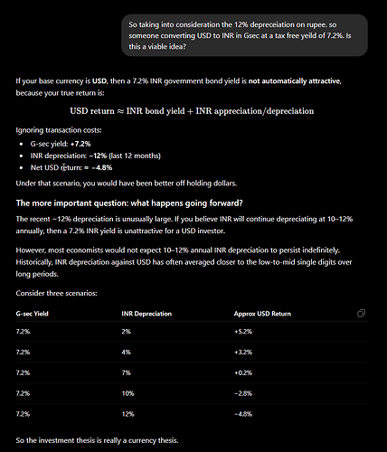Image resolution: width=387 pixels, height=452 pixels.
Task: Click the closing line about currency thesis
Action: coord(97,440)
